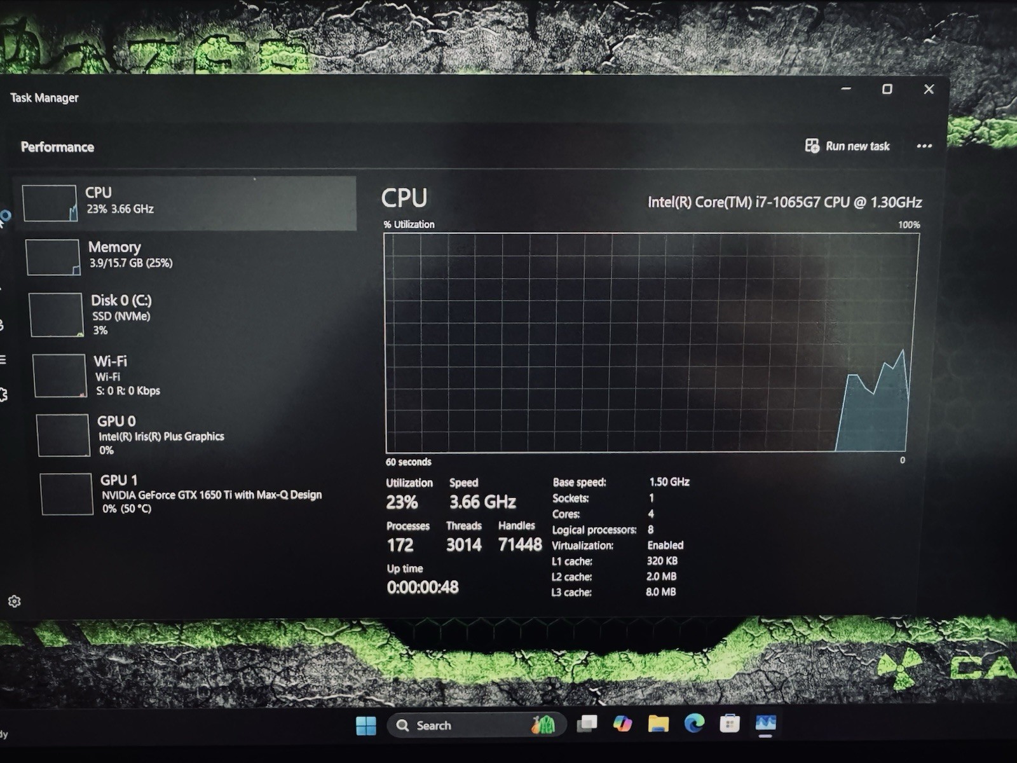Launch Copilot from the taskbar
This screenshot has width=1017, height=763.
(622, 724)
